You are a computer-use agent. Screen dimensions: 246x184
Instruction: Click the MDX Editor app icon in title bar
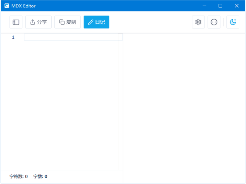coord(7,6)
